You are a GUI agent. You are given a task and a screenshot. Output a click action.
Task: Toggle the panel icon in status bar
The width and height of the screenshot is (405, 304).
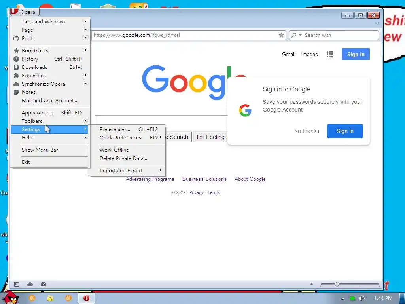(x=17, y=284)
